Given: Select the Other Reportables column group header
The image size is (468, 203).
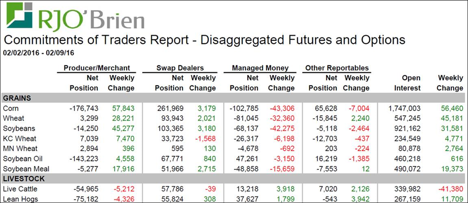Looking at the screenshot, I should coord(337,68).
